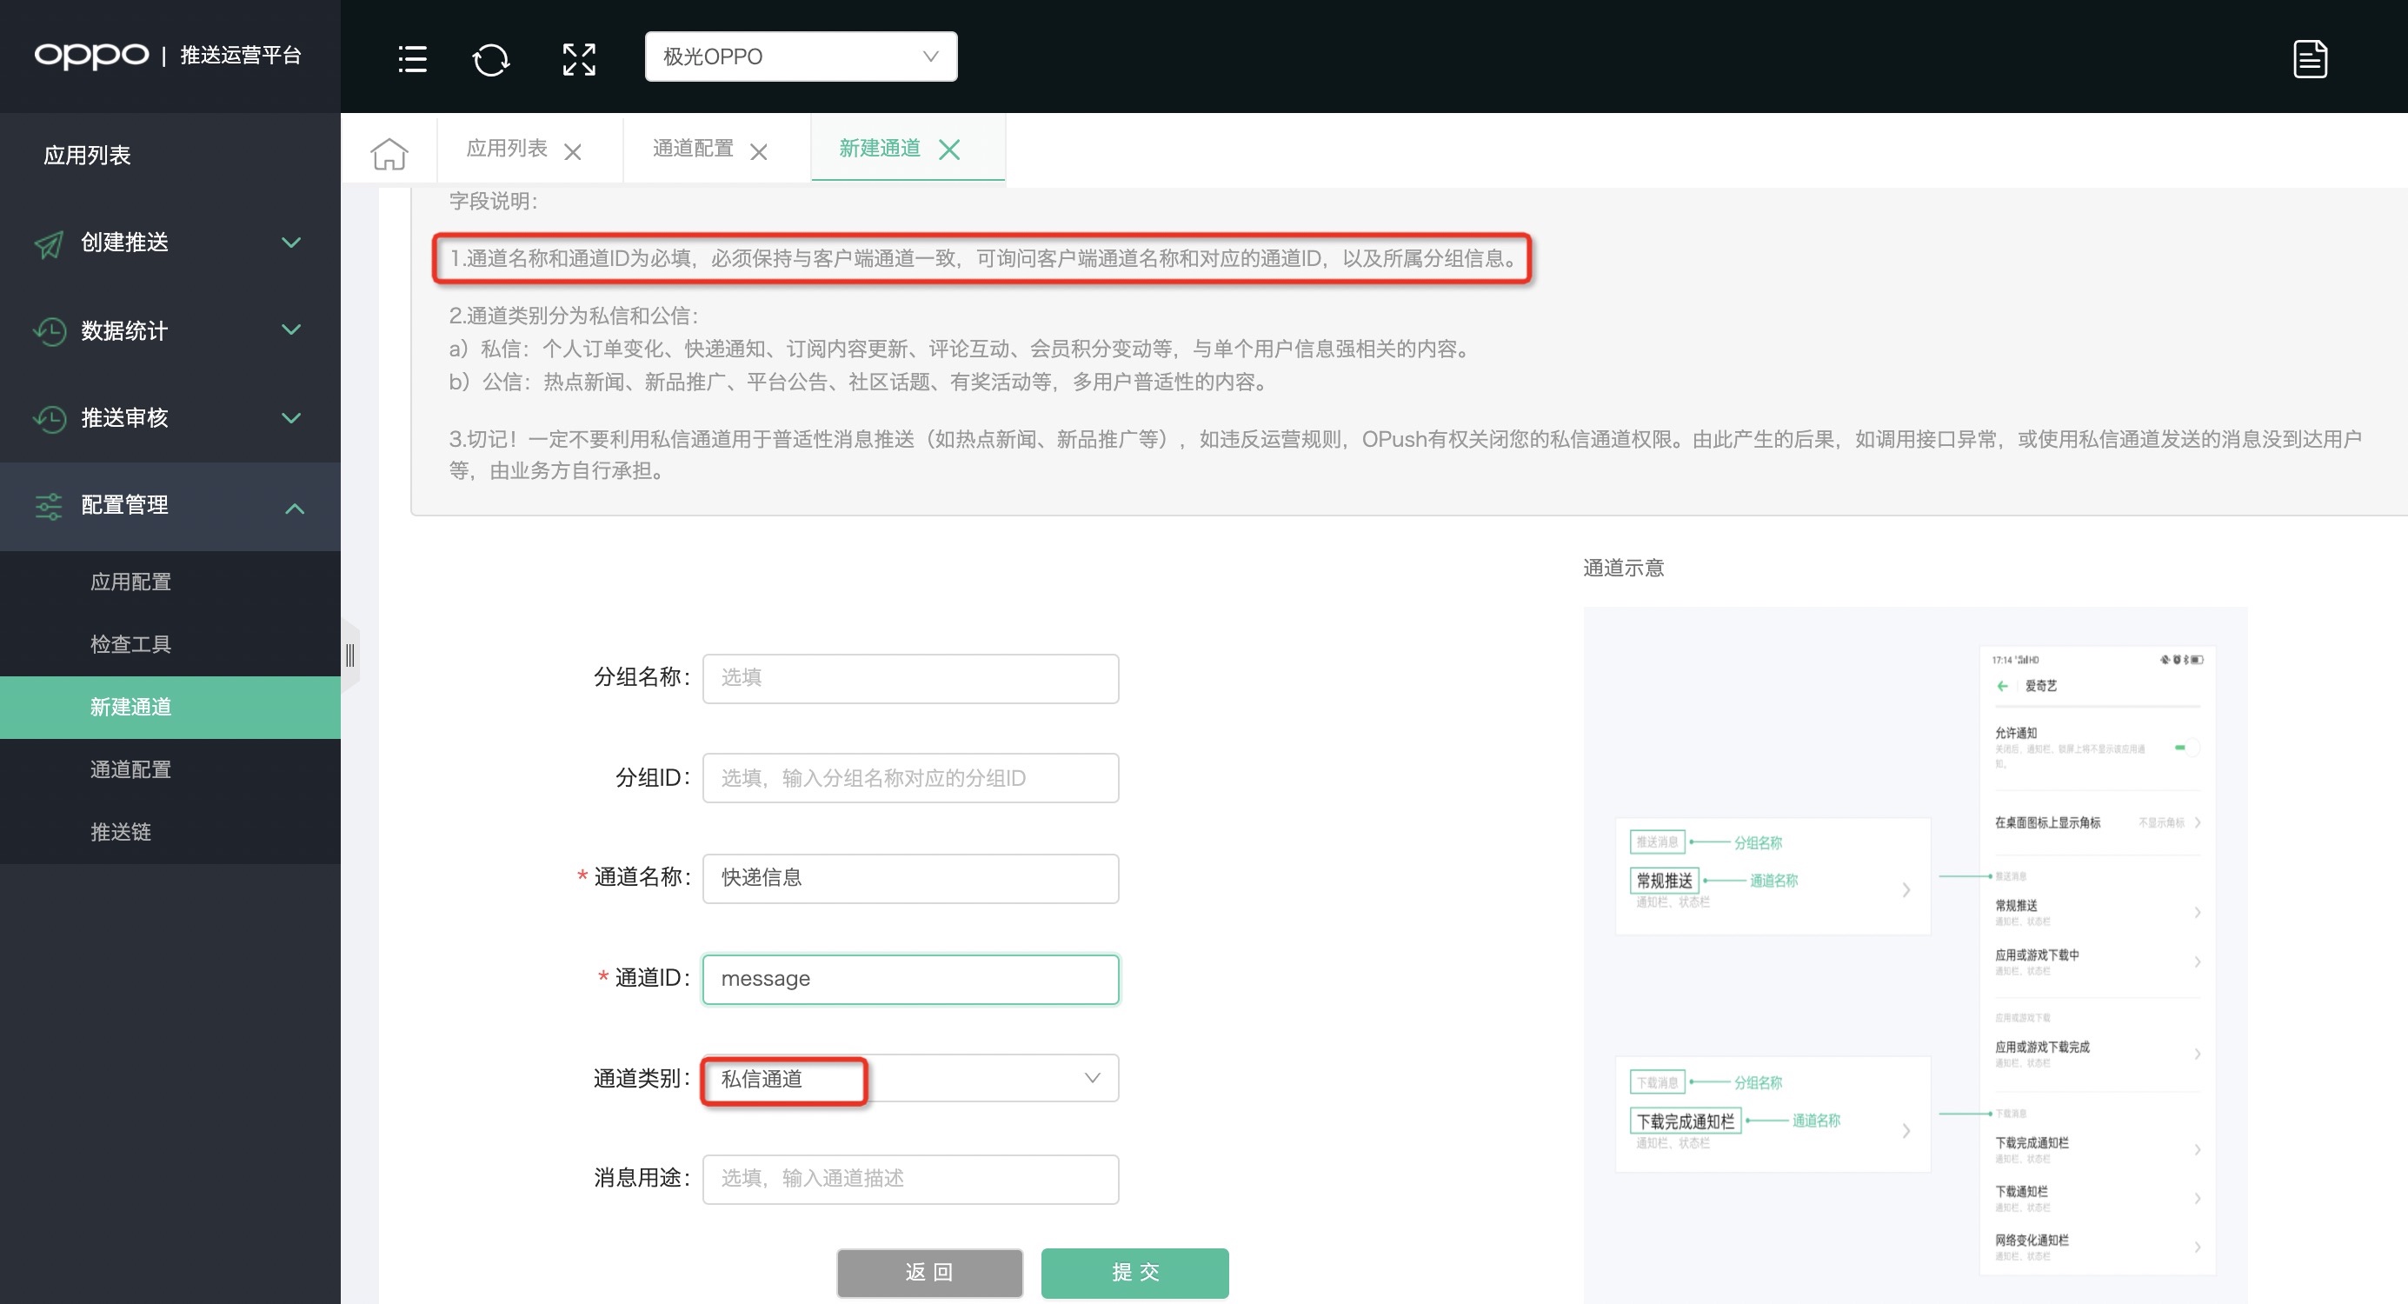Viewport: 2408px width, 1304px height.
Task: Click the 通道示意 illustration image
Action: (1914, 955)
